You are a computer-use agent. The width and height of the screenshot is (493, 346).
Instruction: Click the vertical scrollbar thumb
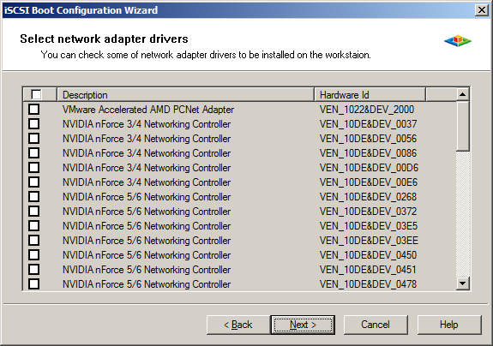(462, 126)
